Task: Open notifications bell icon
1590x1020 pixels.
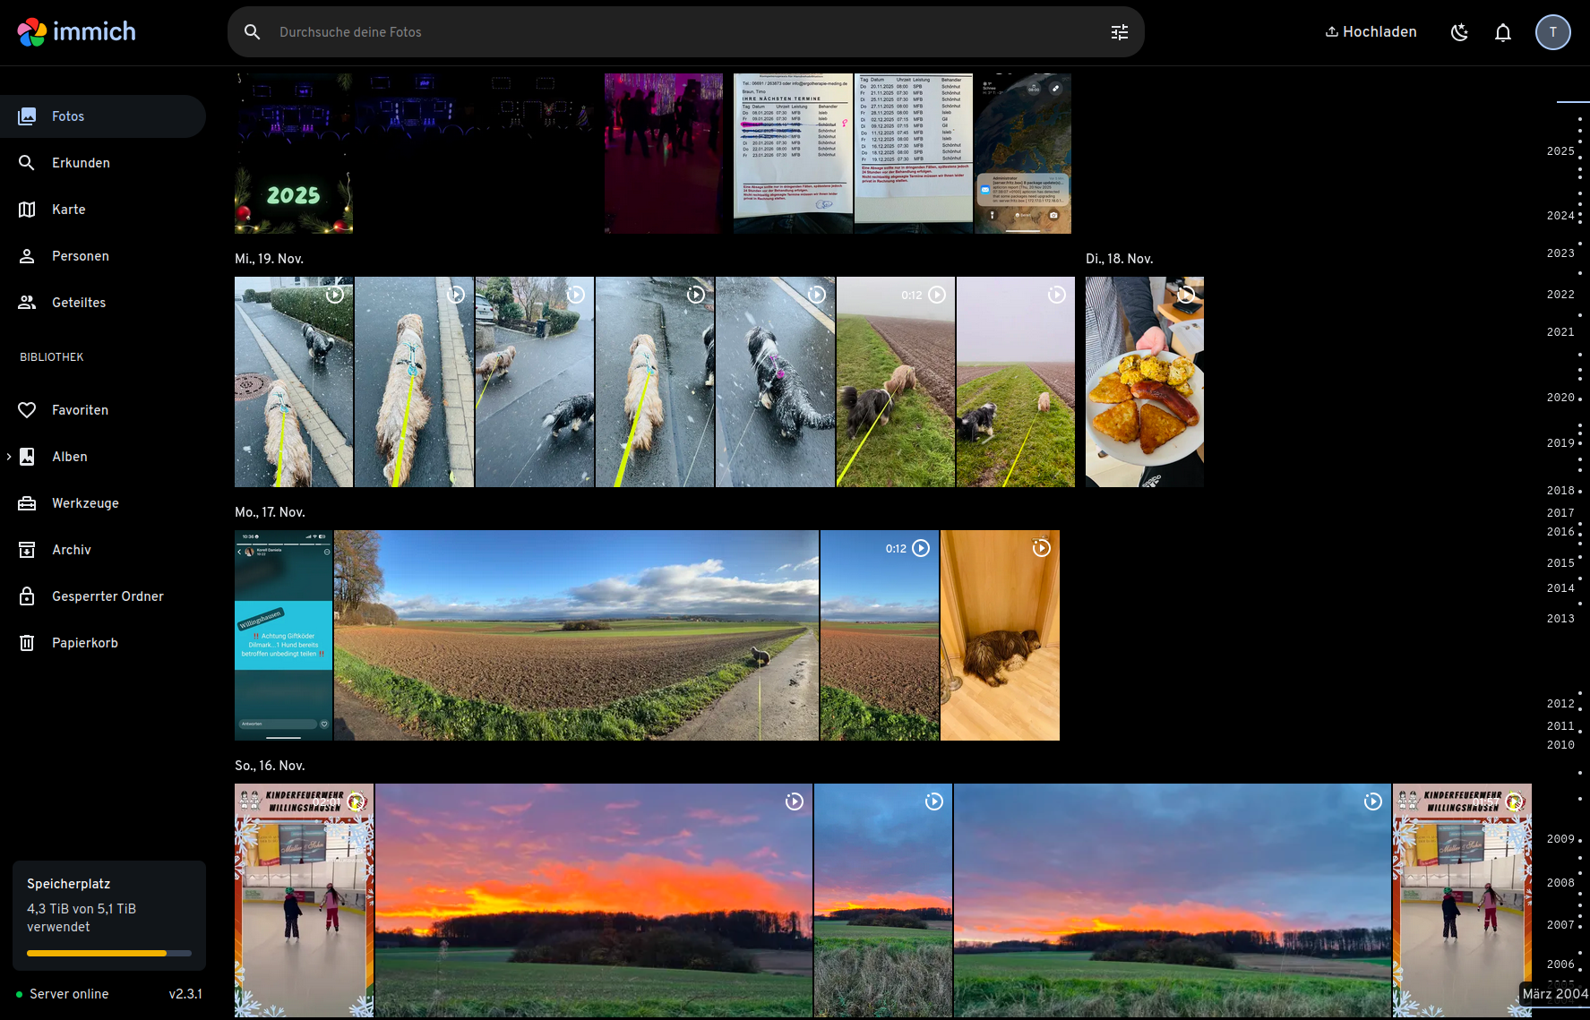Action: (1502, 32)
